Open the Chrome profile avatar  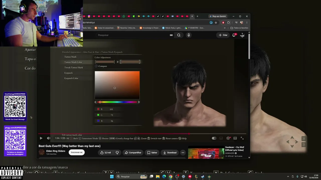click(242, 22)
